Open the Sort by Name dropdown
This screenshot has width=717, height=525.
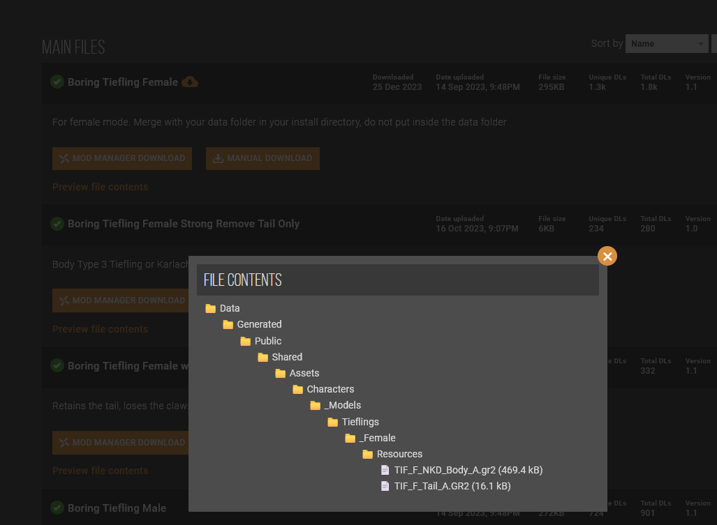point(667,44)
